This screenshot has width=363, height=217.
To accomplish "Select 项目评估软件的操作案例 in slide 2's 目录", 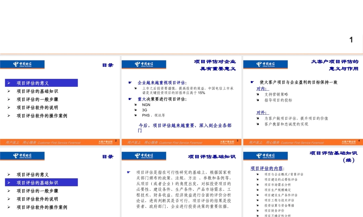I will pos(42,116).
